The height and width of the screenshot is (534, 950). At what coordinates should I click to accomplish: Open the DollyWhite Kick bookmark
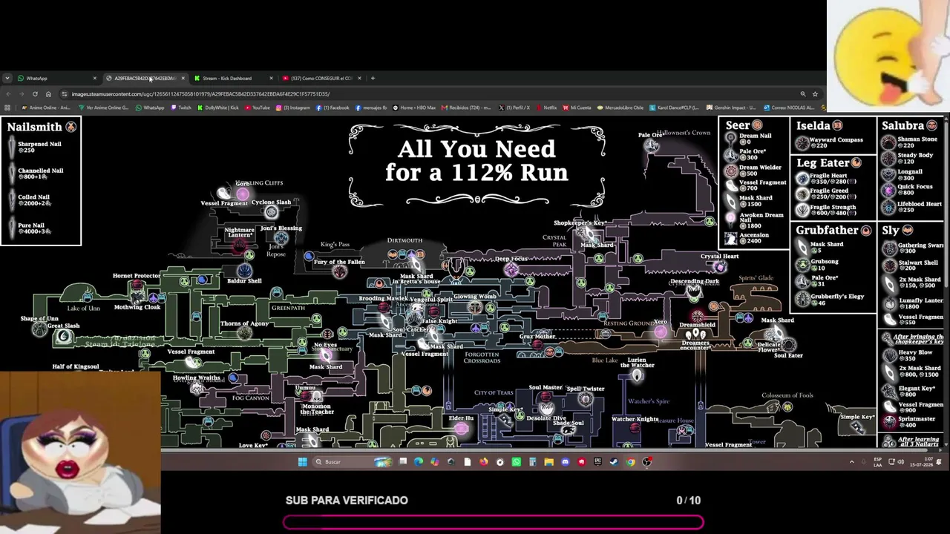pos(218,108)
